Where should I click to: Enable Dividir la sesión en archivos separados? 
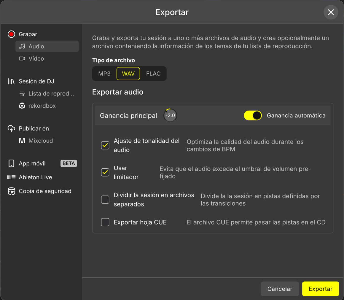coord(105,200)
